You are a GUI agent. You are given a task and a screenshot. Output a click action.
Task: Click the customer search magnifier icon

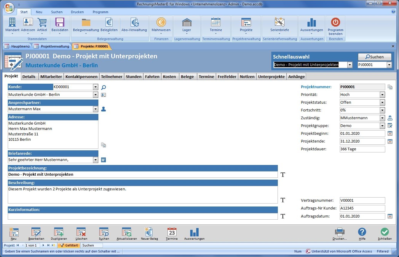point(103,87)
